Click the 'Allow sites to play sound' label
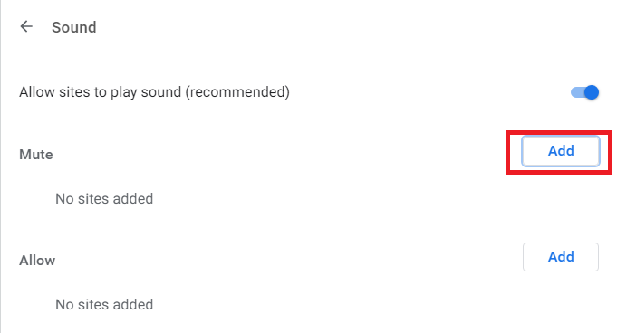 [x=154, y=92]
